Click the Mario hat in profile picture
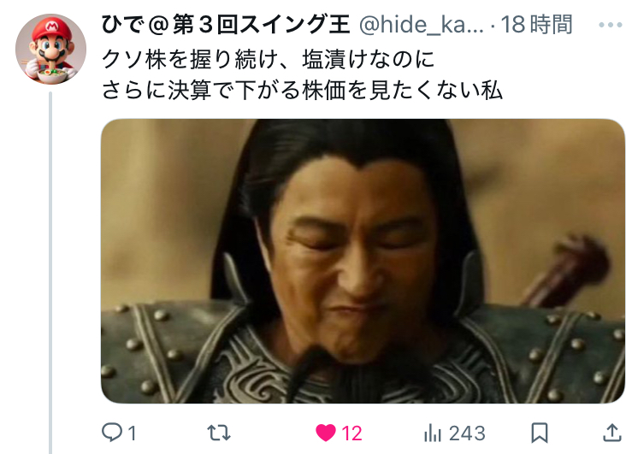The width and height of the screenshot is (626, 454). (52, 29)
